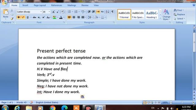This screenshot has height=110, width=196.
Task: Click Increase Indent icon
Action: click(x=93, y=12)
